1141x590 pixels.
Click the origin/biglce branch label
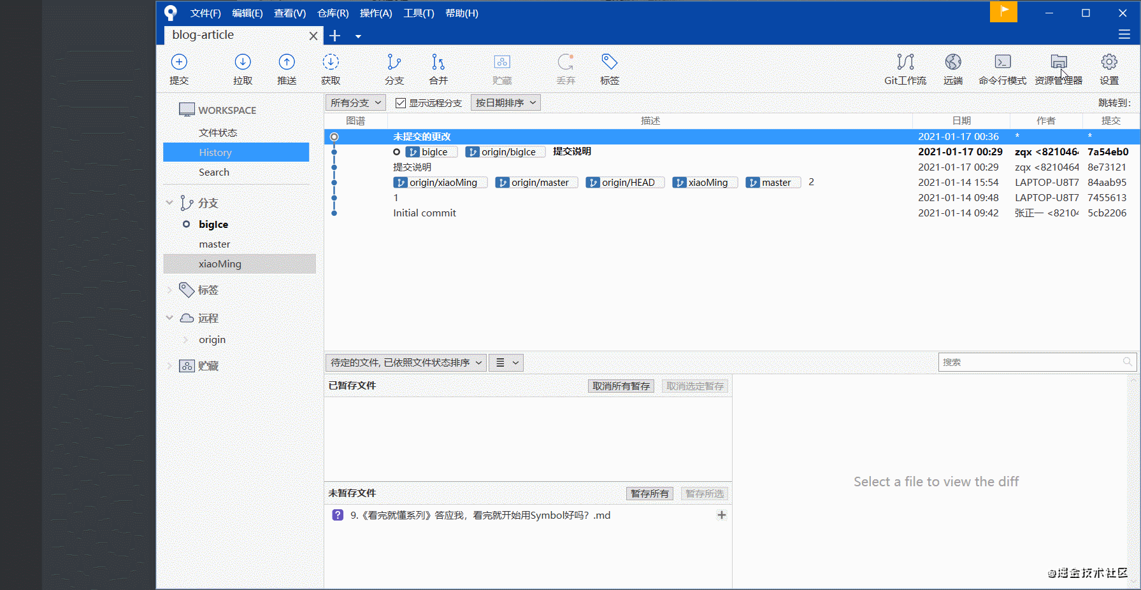[x=506, y=152]
